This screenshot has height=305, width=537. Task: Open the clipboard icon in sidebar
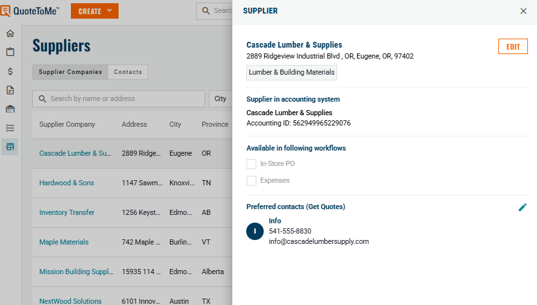click(x=10, y=52)
